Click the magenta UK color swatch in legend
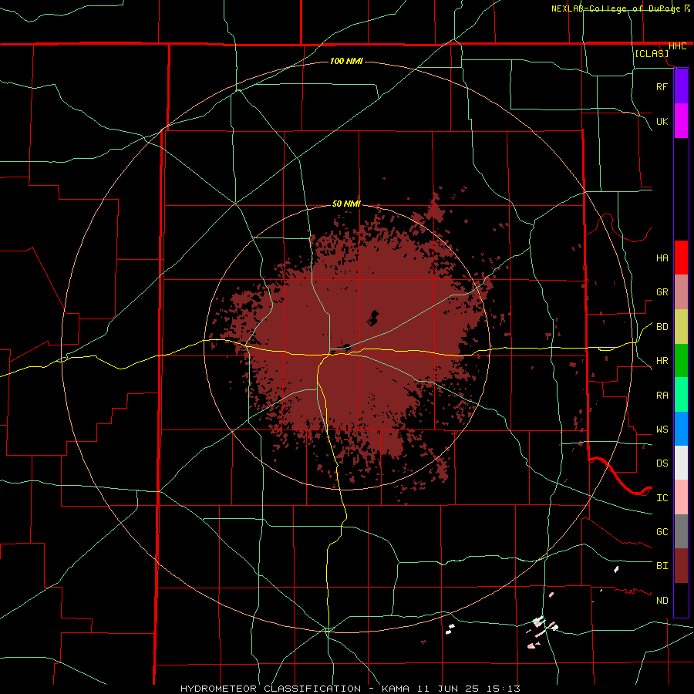 click(x=681, y=121)
